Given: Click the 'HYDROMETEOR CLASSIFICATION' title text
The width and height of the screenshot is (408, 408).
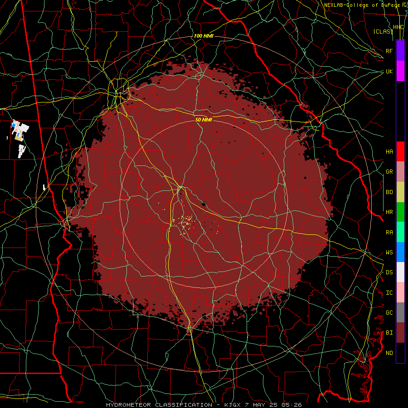Looking at the screenshot, I should [x=159, y=405].
